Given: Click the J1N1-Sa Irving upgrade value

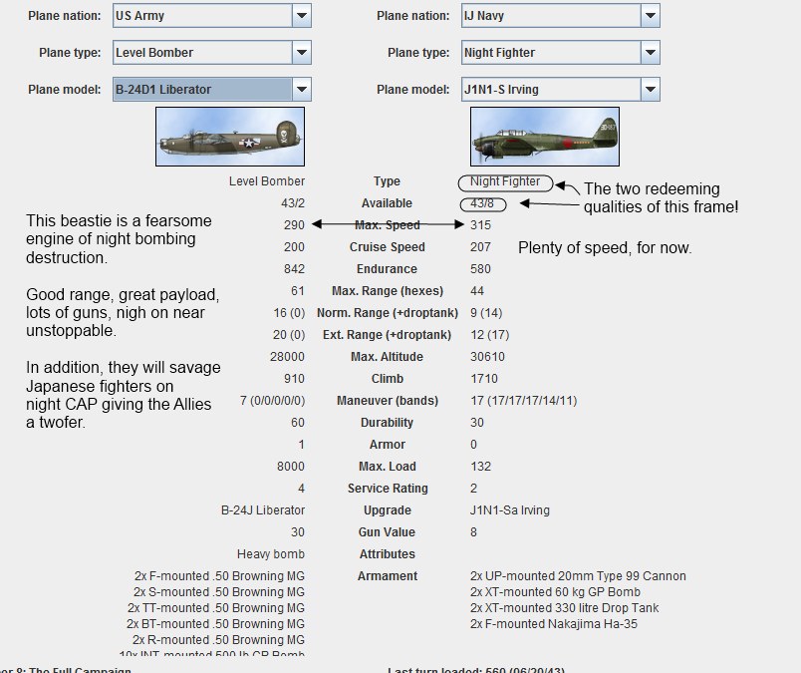Looking at the screenshot, I should click(x=510, y=510).
